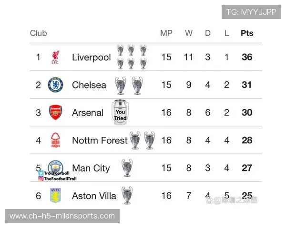Click the Arsenal cannon crest
This screenshot has height=228, width=286.
[56, 113]
